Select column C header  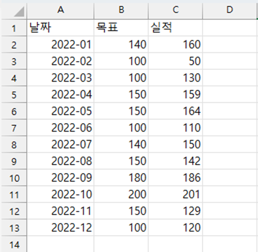coord(175,11)
